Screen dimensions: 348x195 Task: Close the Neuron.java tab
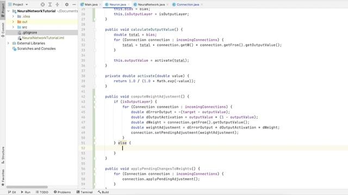pos(129,4)
